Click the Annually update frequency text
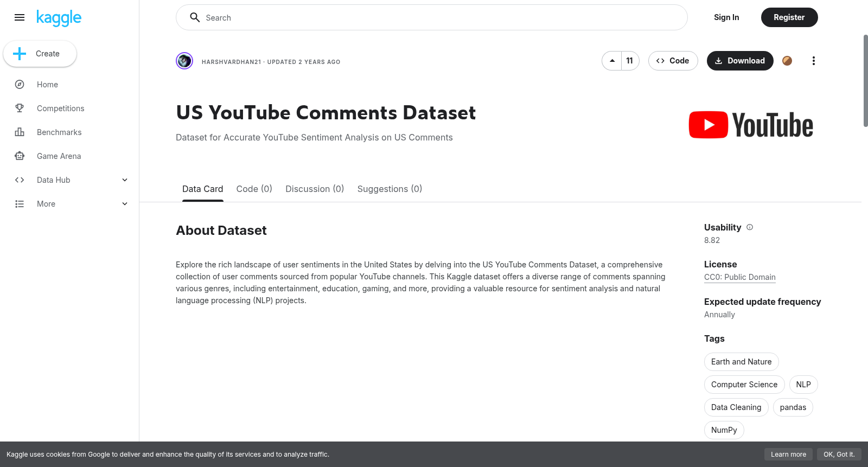This screenshot has width=868, height=467. [x=719, y=315]
